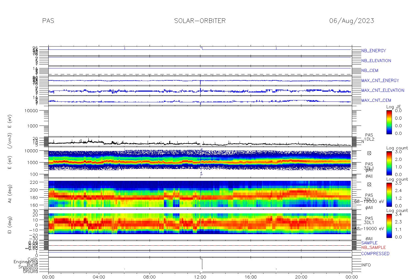Click the 68-19000 eV label beside elevation panel

tap(369, 229)
